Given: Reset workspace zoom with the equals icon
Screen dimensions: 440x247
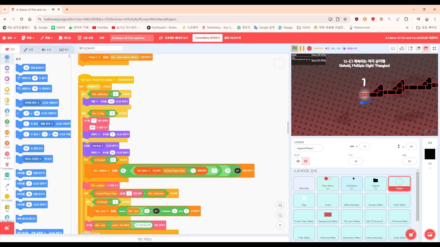Looking at the screenshot, I should [280, 225].
